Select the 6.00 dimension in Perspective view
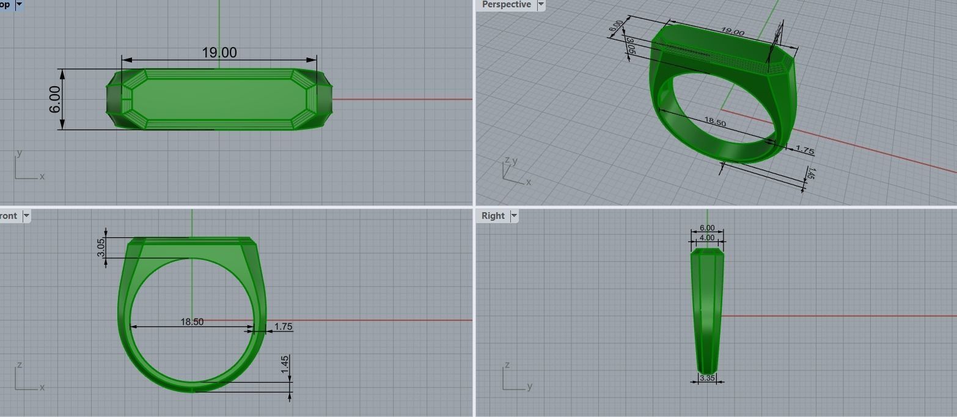Image resolution: width=957 pixels, height=417 pixels. (616, 27)
